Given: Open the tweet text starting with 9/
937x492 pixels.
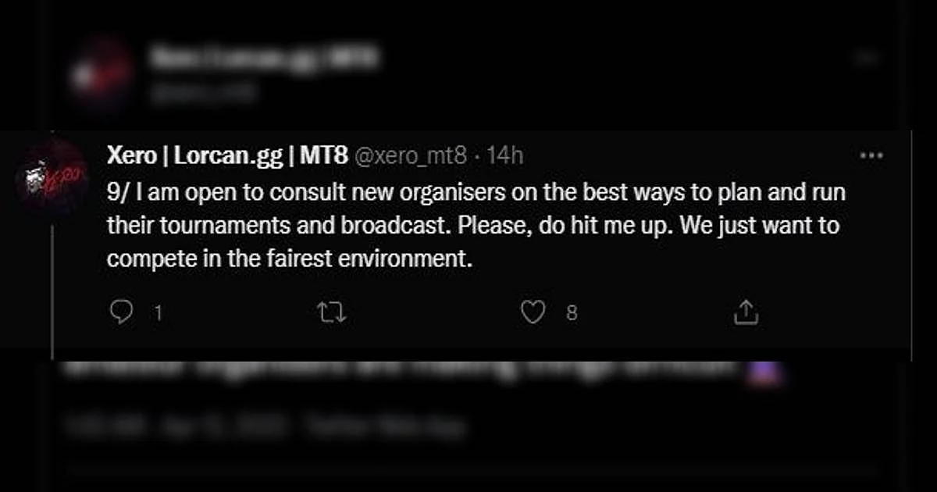Looking at the screenshot, I should (x=477, y=226).
